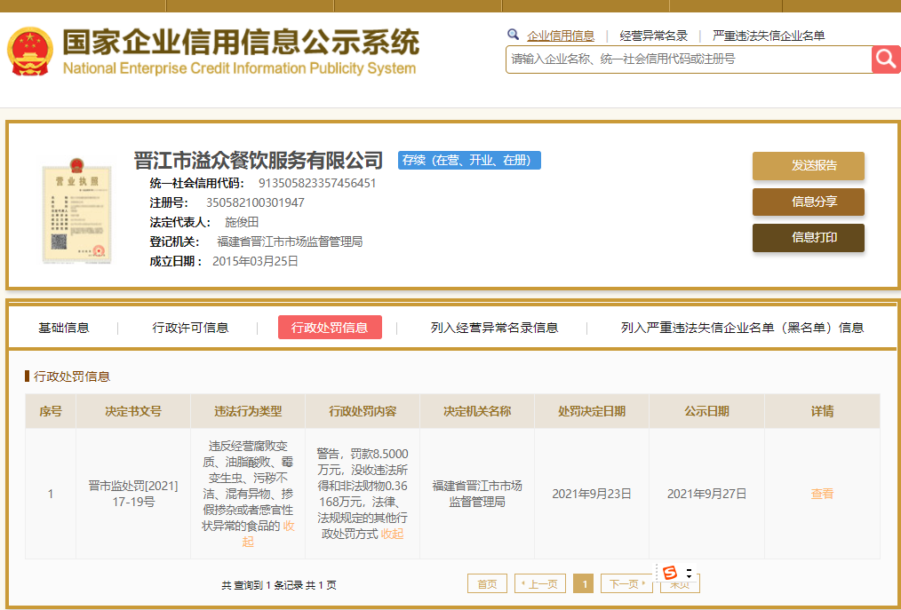Focus the enterprise name search field
The height and width of the screenshot is (610, 901).
click(689, 59)
